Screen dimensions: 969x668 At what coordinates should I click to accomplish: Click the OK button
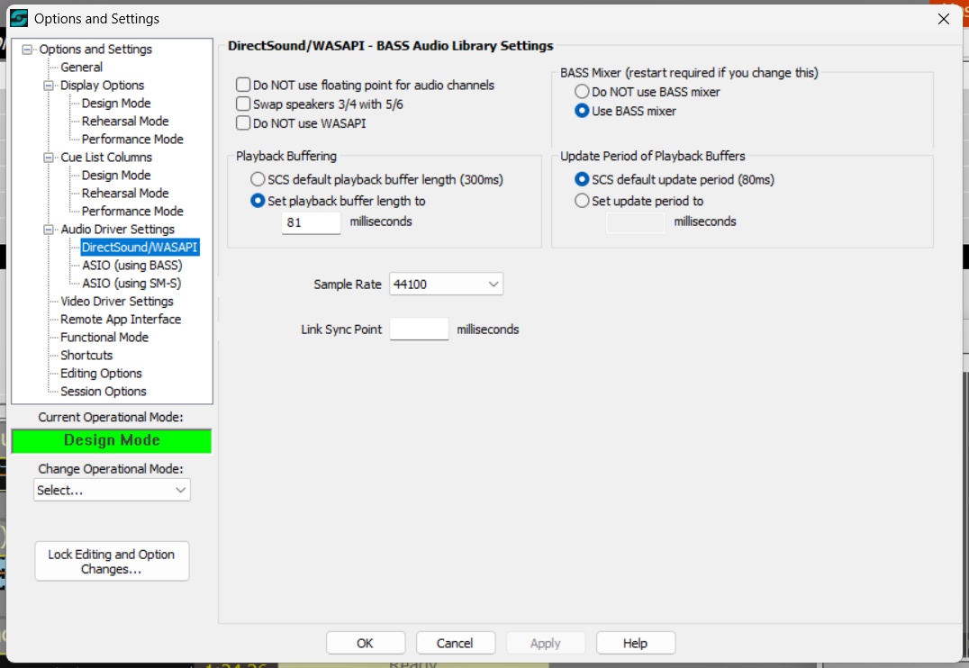[365, 643]
